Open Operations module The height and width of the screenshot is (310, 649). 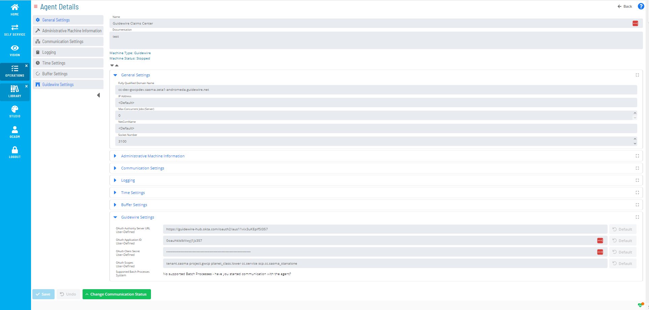coord(15,71)
